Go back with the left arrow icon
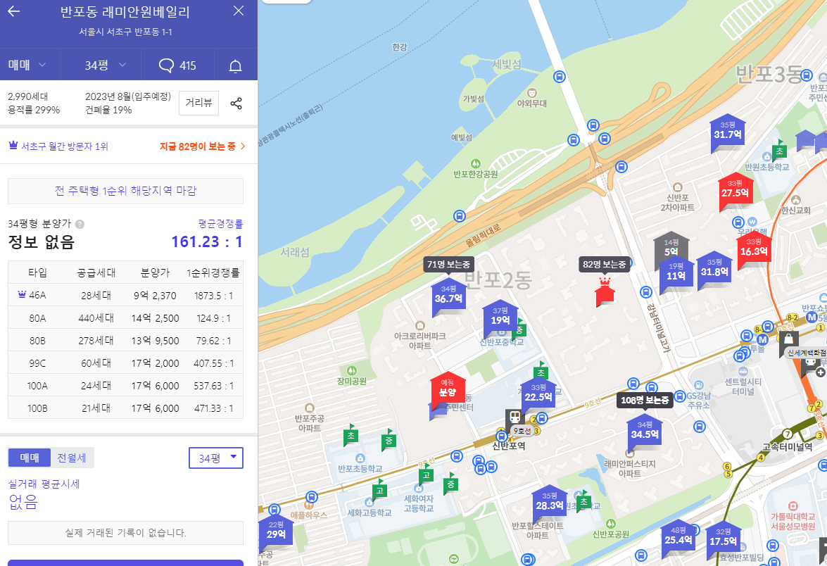Image resolution: width=827 pixels, height=566 pixels. 14,11
